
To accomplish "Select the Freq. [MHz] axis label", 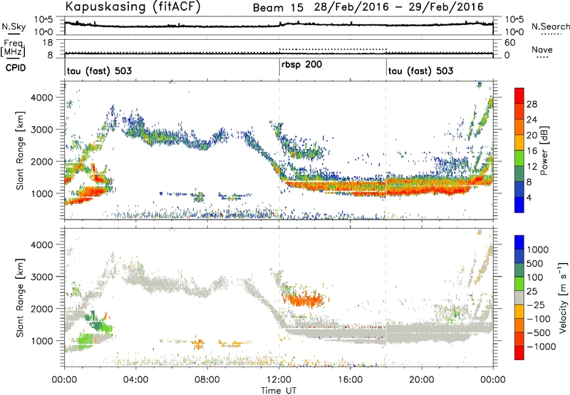I will pyautogui.click(x=13, y=48).
